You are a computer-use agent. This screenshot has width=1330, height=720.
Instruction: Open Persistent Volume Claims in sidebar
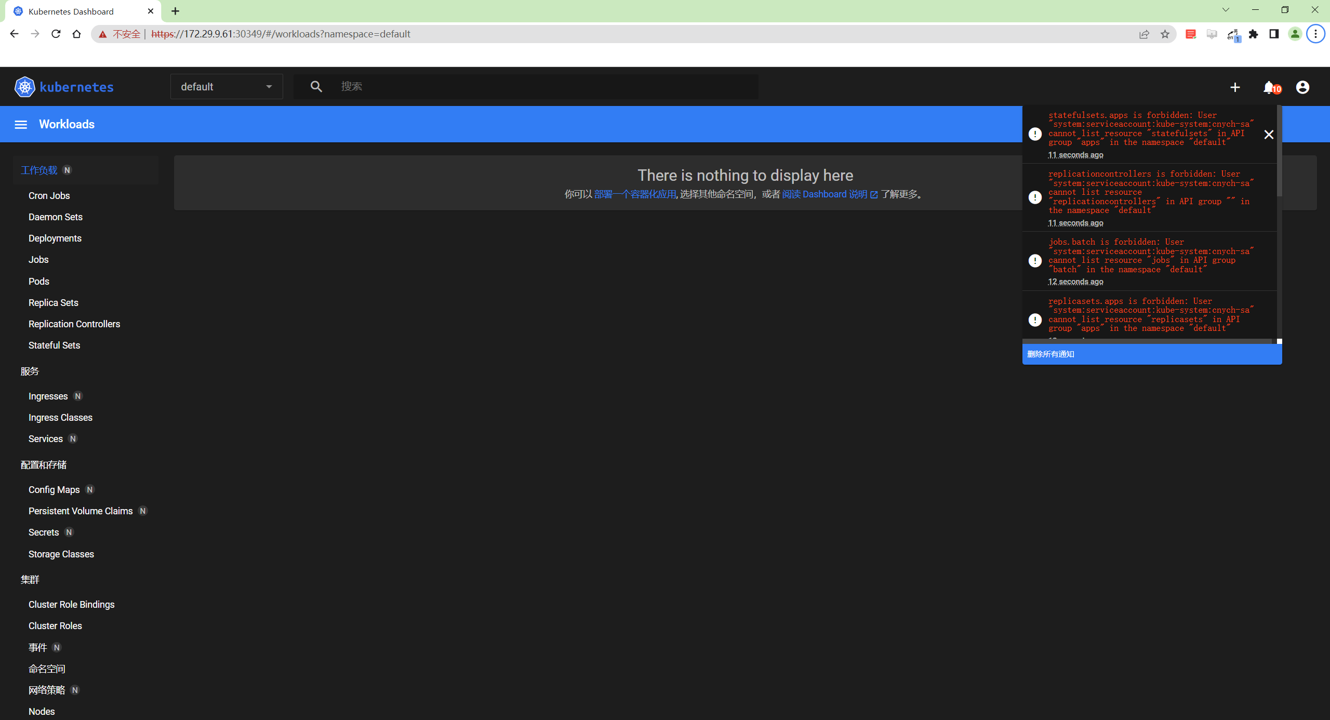click(81, 511)
